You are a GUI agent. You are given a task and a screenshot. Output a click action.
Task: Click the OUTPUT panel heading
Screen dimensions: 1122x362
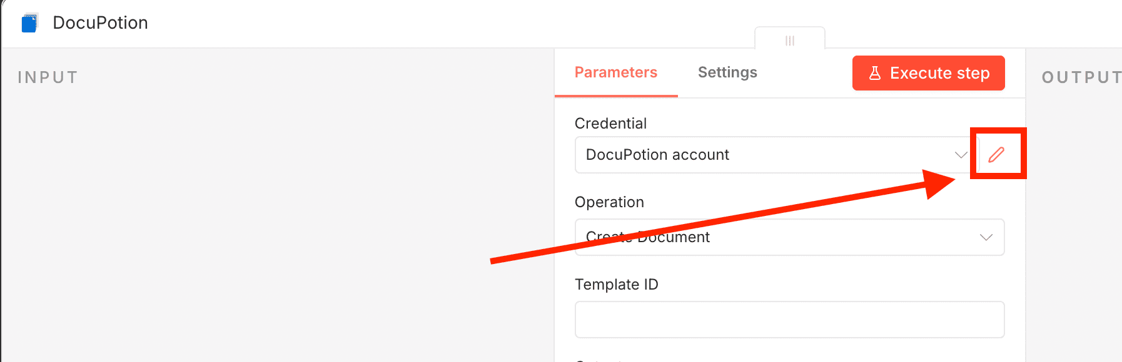point(1081,77)
